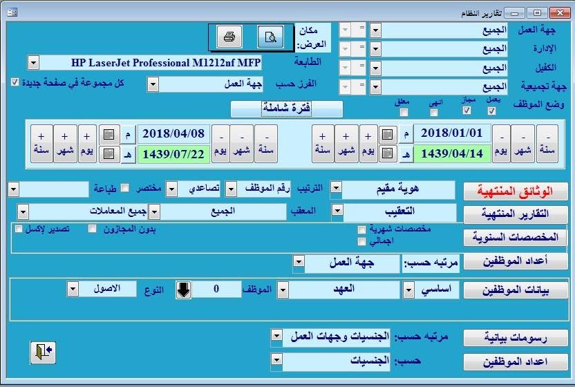Expand the الفرز حسب sort dropdown

(153, 85)
